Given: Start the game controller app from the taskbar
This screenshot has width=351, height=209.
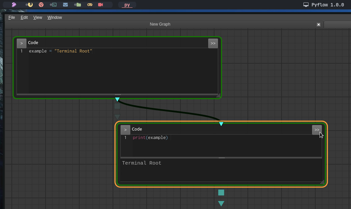Looking at the screenshot, I should click(x=90, y=5).
